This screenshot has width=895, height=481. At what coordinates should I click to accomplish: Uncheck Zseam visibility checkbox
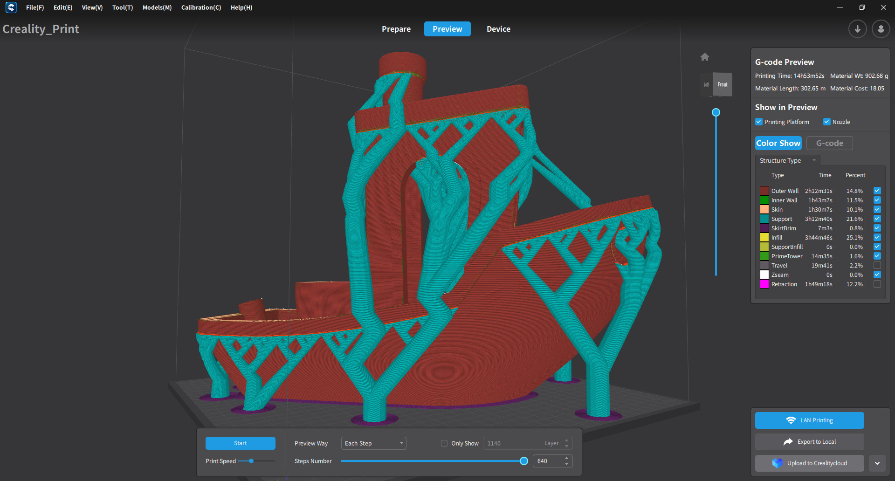(877, 275)
